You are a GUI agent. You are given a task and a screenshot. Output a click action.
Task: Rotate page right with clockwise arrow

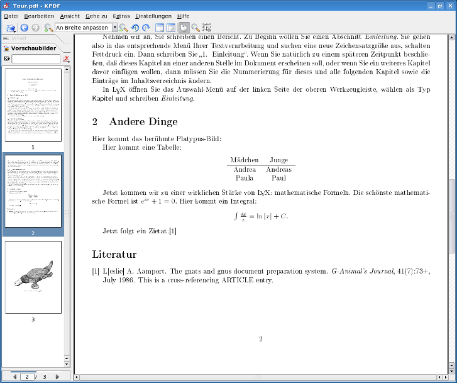click(146, 28)
